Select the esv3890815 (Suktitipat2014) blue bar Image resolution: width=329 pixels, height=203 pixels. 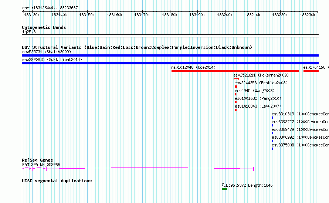[170, 63]
